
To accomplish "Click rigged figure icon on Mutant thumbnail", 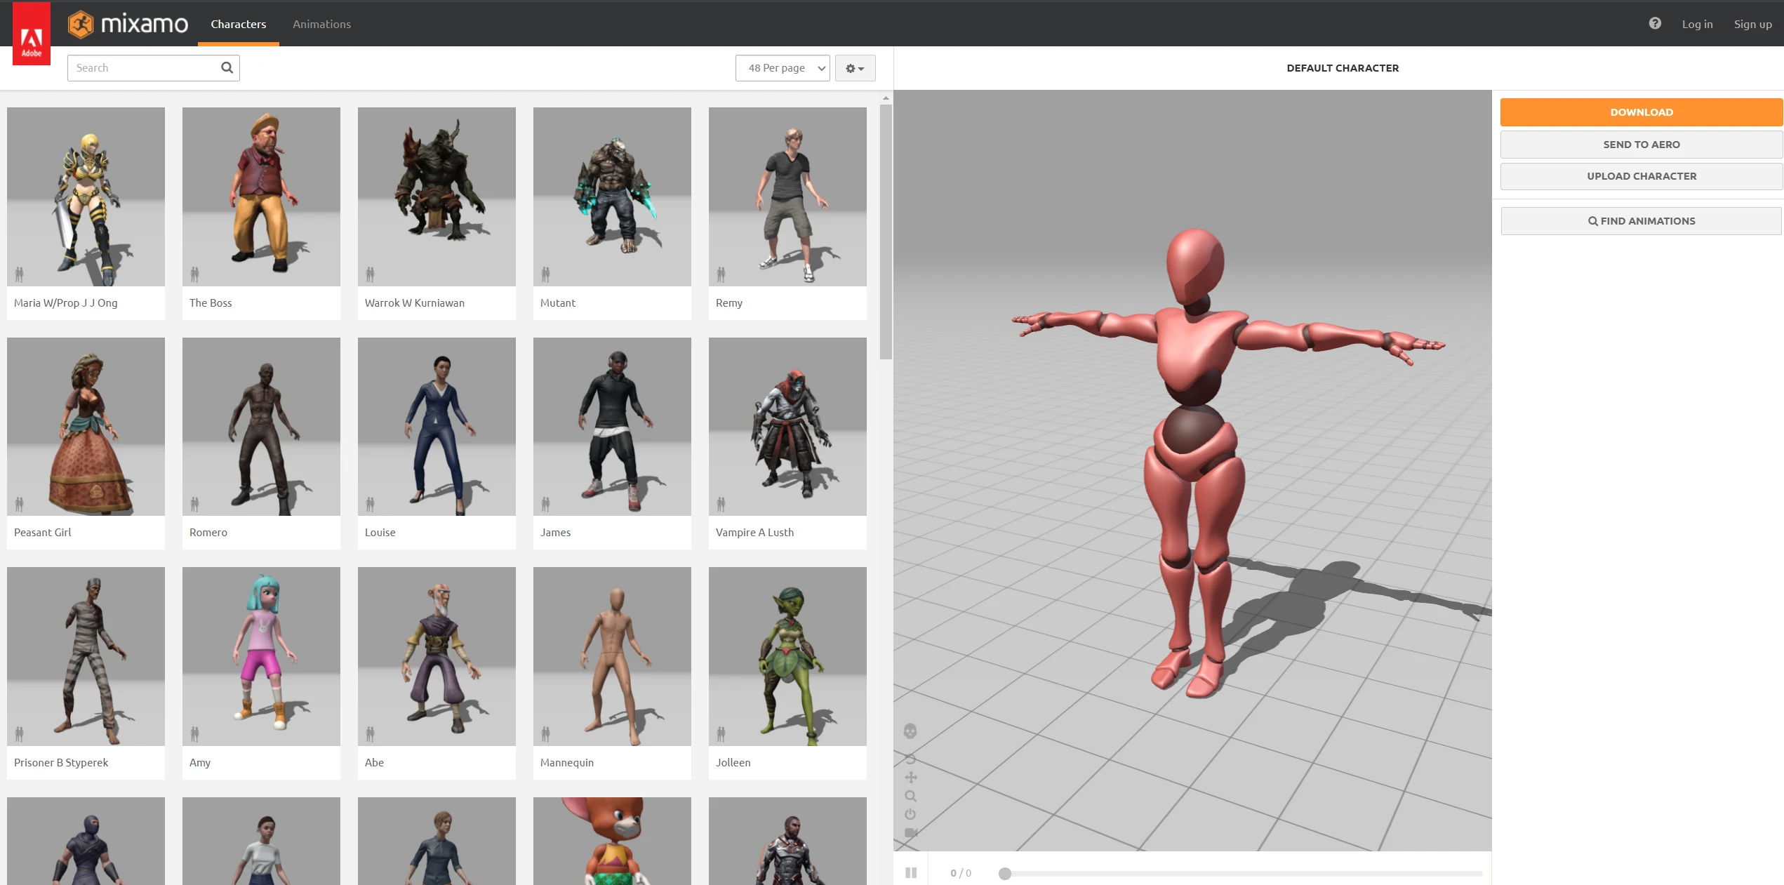I will coord(545,274).
